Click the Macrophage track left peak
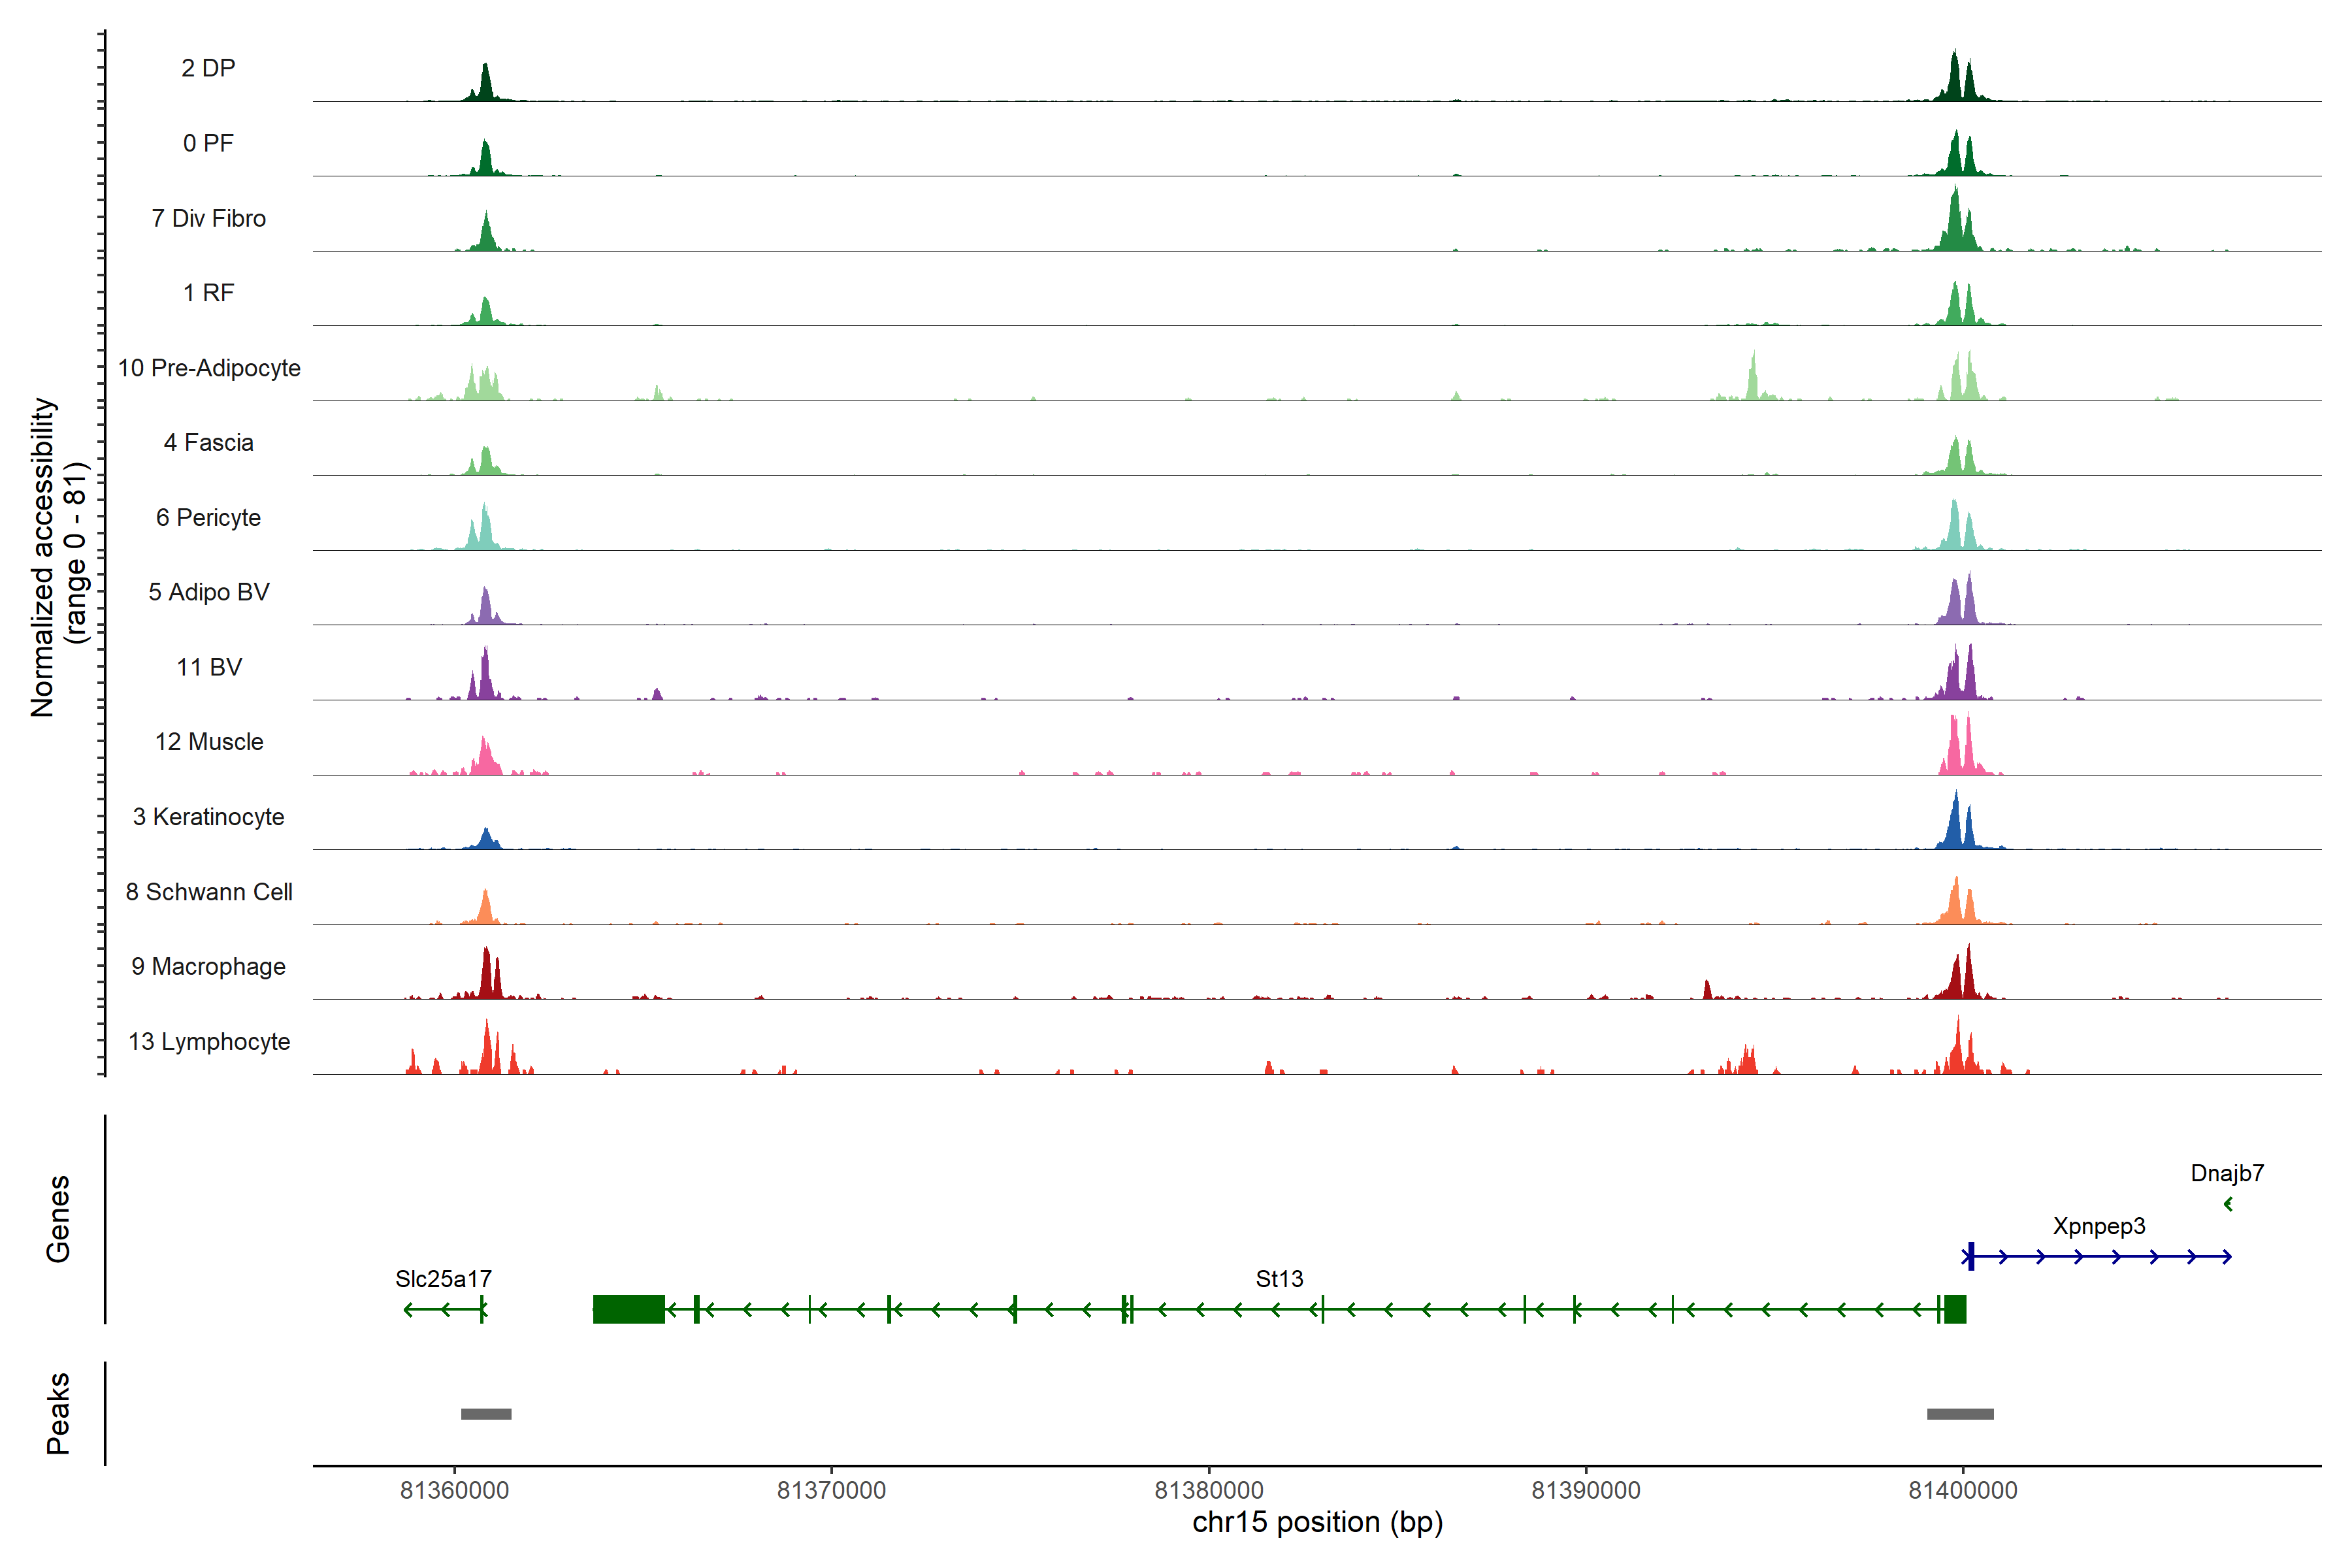2352x1568 pixels. [487, 976]
